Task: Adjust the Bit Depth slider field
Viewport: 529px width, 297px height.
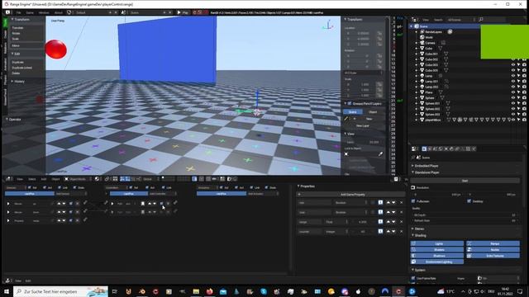Action: pyautogui.click(x=465, y=214)
